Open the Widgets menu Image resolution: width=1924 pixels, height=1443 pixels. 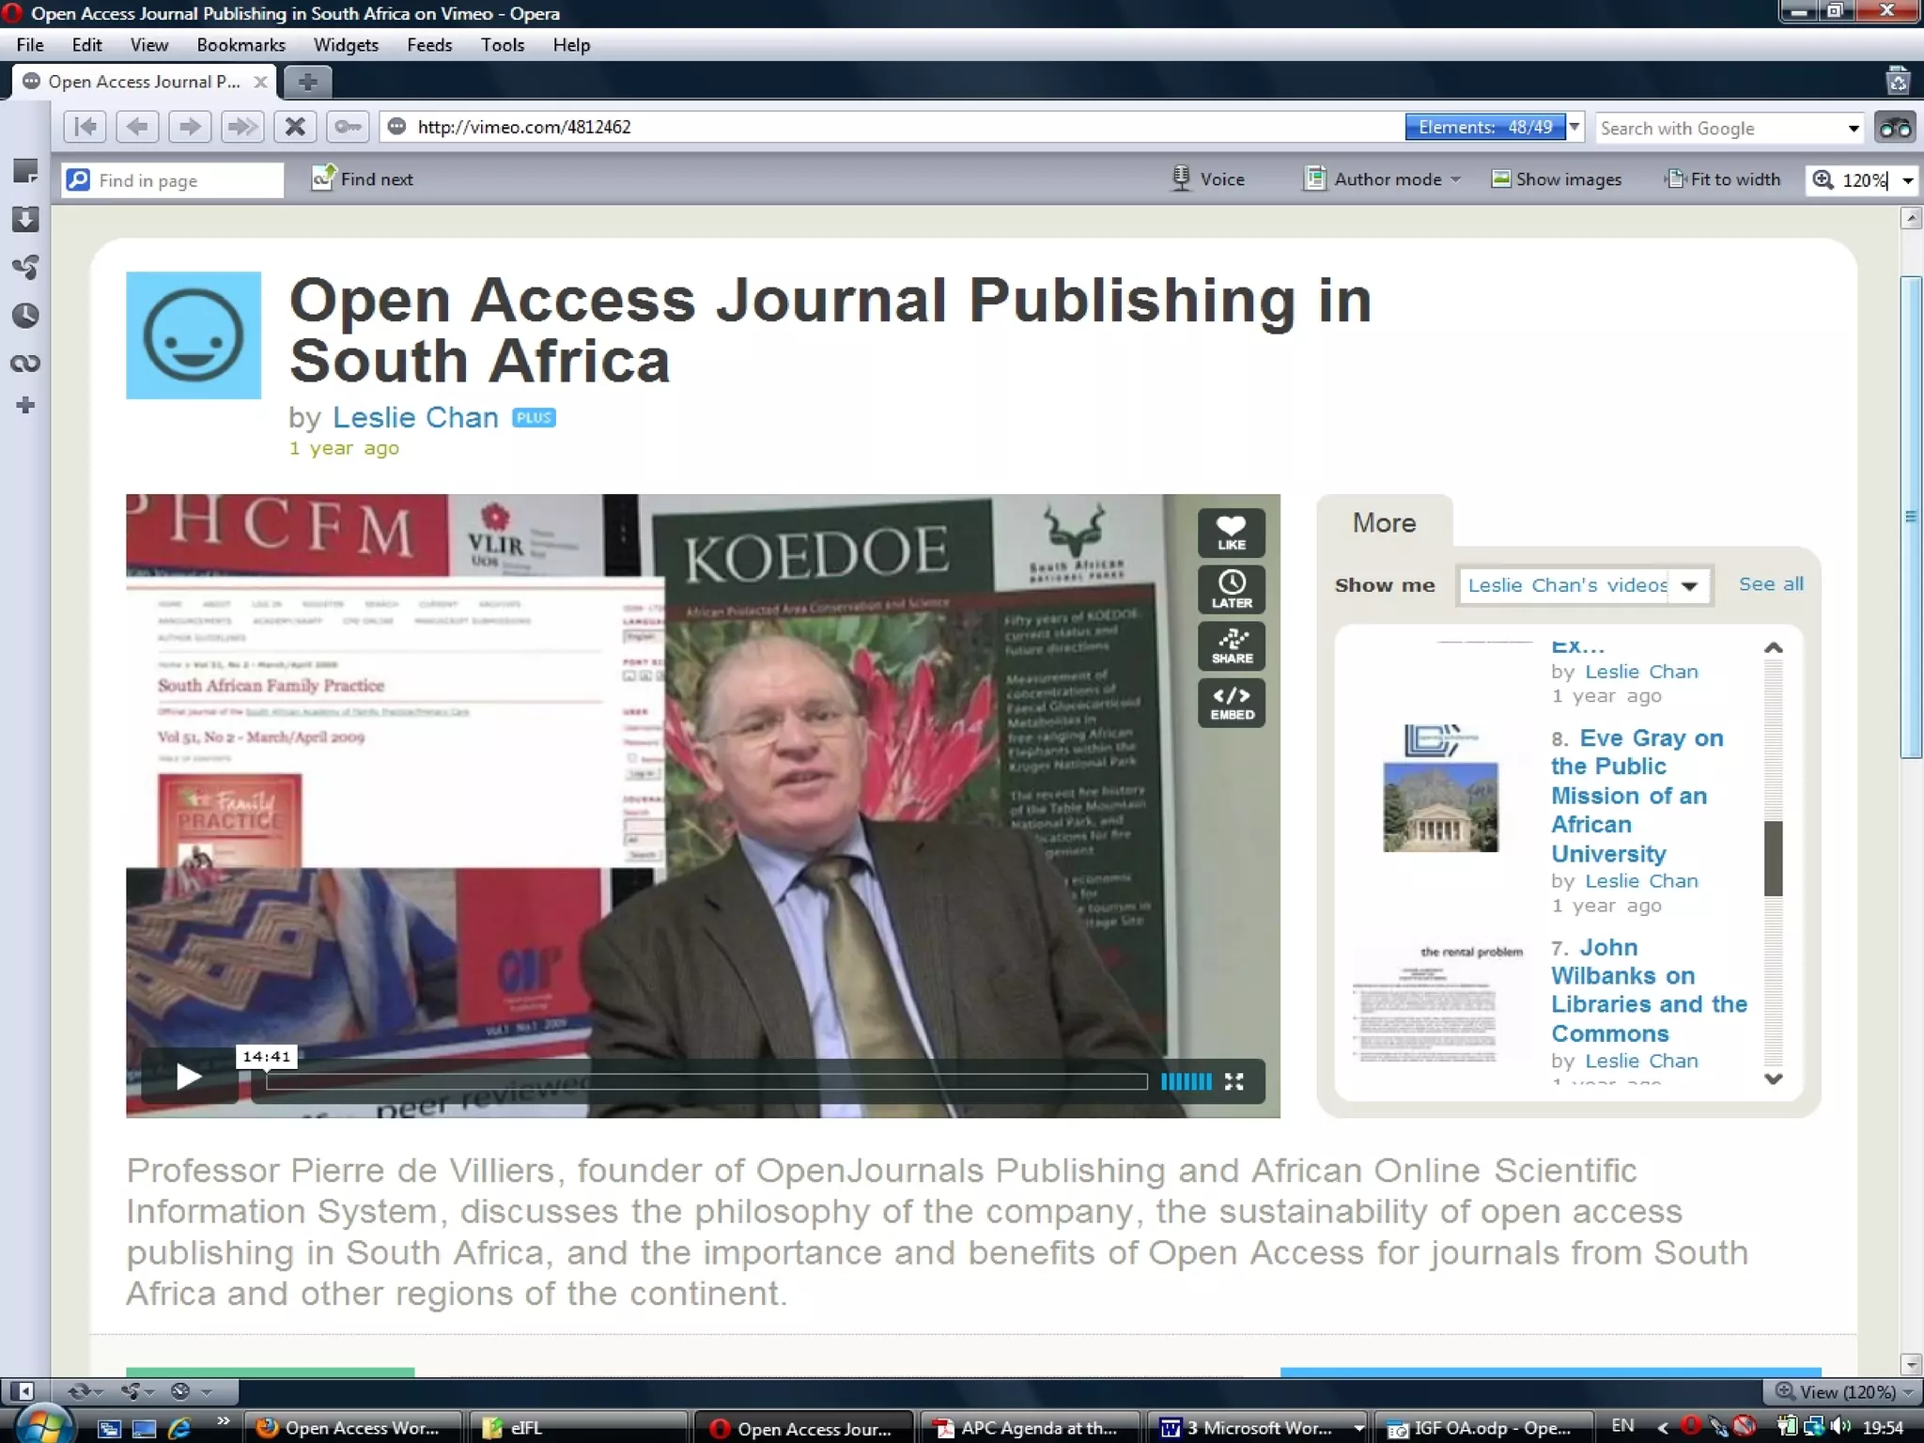click(x=346, y=45)
